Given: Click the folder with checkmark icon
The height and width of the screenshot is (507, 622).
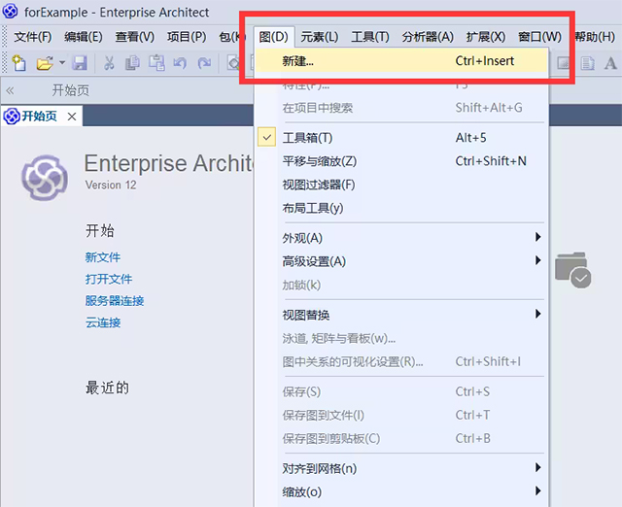Looking at the screenshot, I should pyautogui.click(x=573, y=270).
